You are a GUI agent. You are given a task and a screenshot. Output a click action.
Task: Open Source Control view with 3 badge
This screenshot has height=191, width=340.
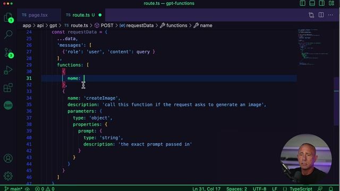(x=8, y=53)
